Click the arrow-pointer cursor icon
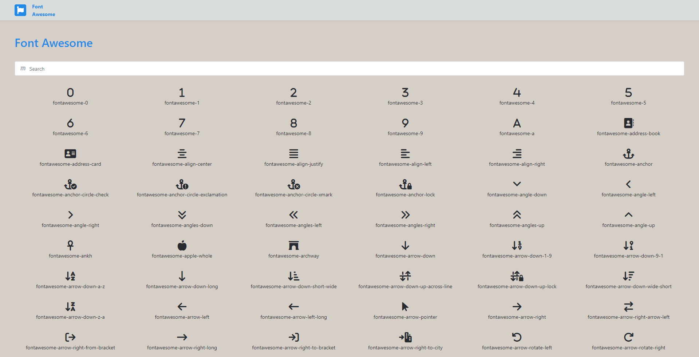The height and width of the screenshot is (357, 699). pyautogui.click(x=405, y=307)
